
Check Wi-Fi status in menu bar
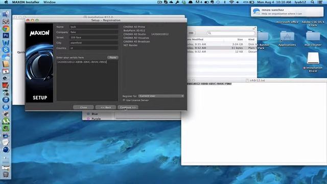[231, 2]
